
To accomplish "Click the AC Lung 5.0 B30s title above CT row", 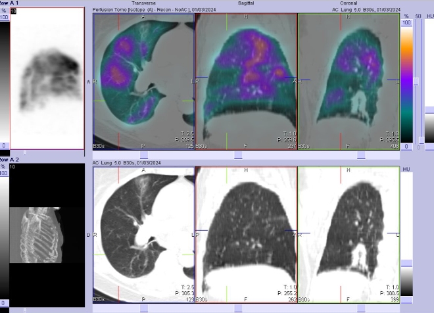I will coord(126,163).
